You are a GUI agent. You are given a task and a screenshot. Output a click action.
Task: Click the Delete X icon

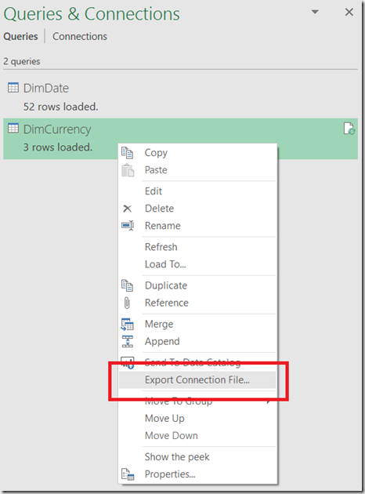[x=127, y=209]
